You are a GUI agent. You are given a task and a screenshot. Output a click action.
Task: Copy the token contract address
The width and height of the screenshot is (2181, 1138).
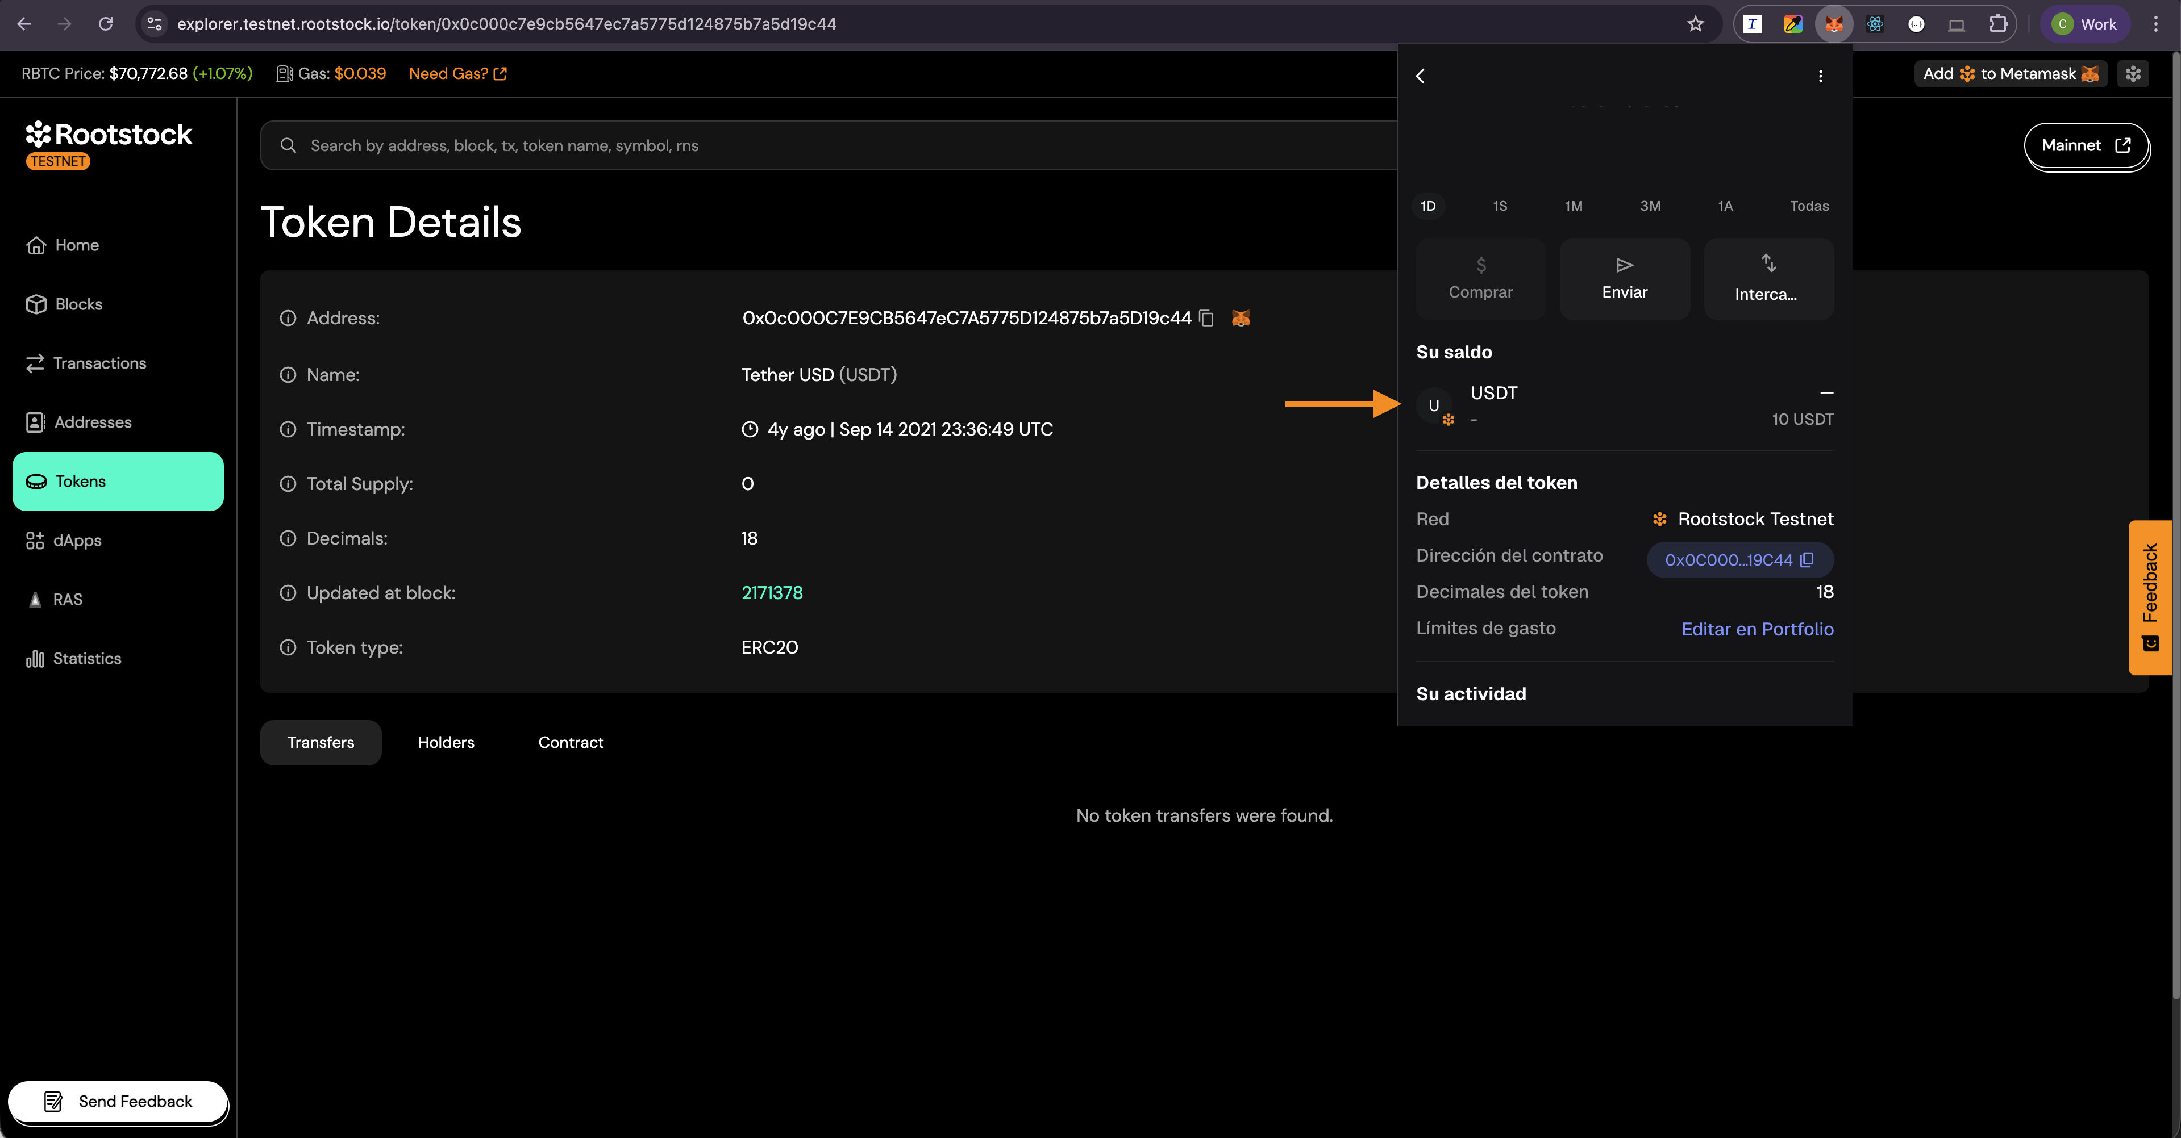(1206, 319)
